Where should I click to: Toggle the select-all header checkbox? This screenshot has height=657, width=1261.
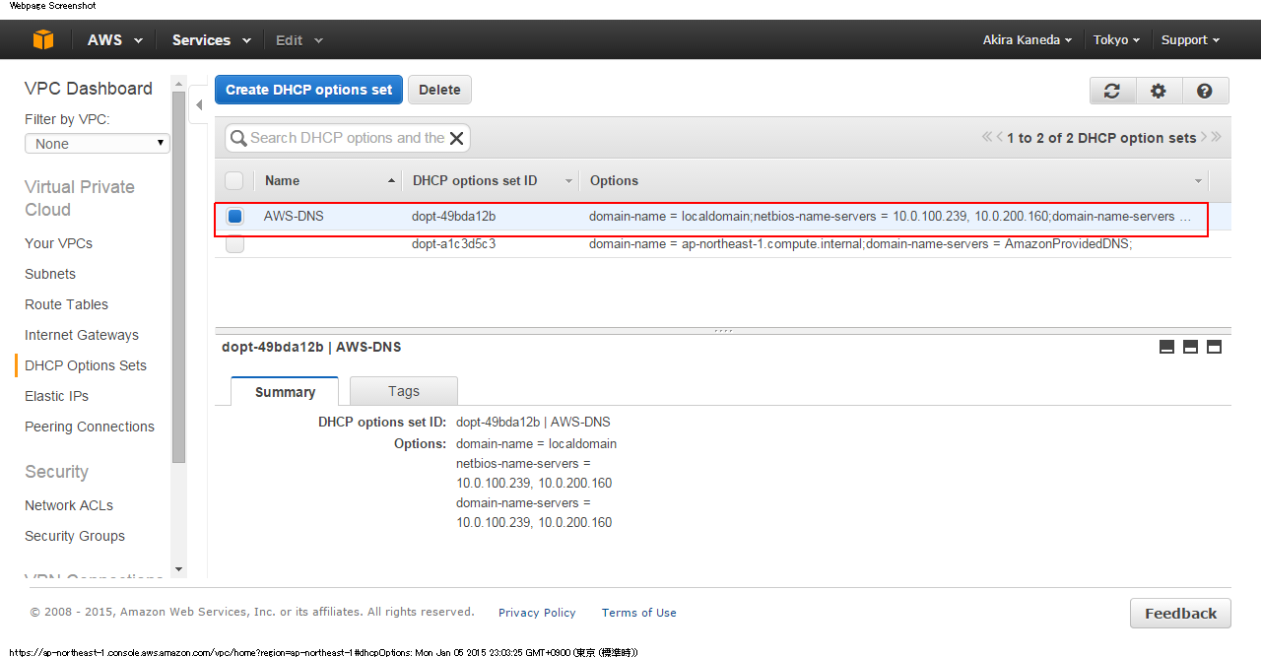point(234,180)
